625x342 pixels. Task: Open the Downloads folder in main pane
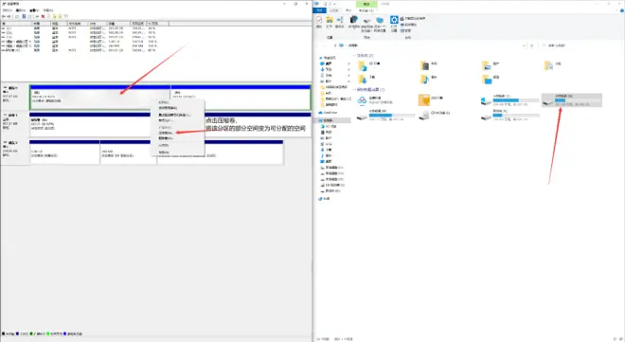point(367,79)
